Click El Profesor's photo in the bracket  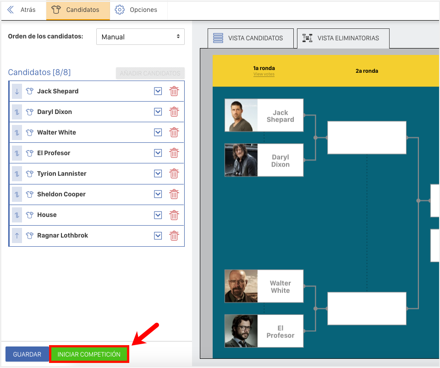241,331
